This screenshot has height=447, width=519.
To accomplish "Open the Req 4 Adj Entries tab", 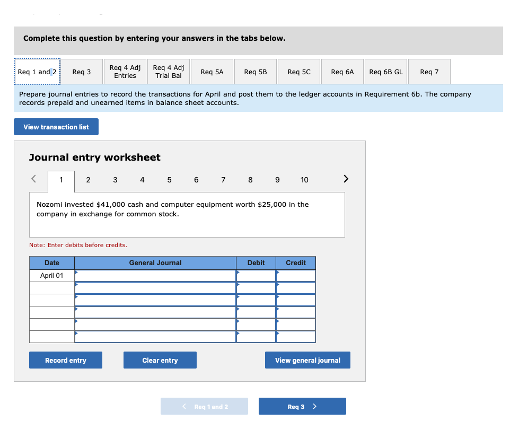I will (125, 72).
